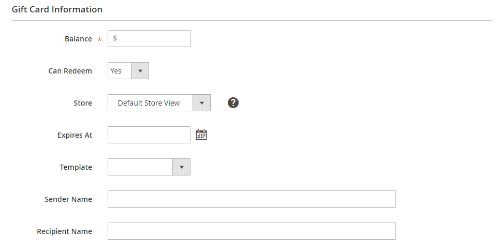Click the Gift Card Information heading

pos(57,9)
